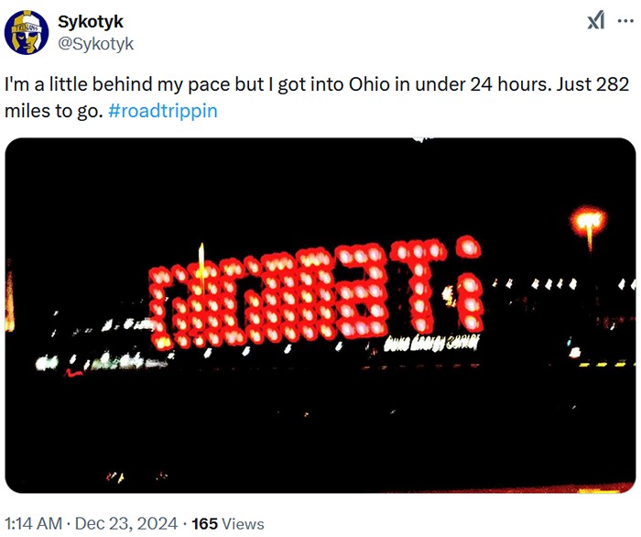641x537 pixels.
Task: Open the Grok explain-post icon
Action: point(596,20)
